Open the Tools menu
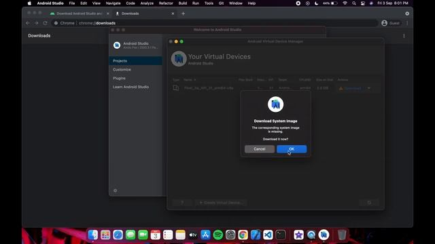Screen dimensions: 435x244 pyautogui.click(x=209, y=3)
